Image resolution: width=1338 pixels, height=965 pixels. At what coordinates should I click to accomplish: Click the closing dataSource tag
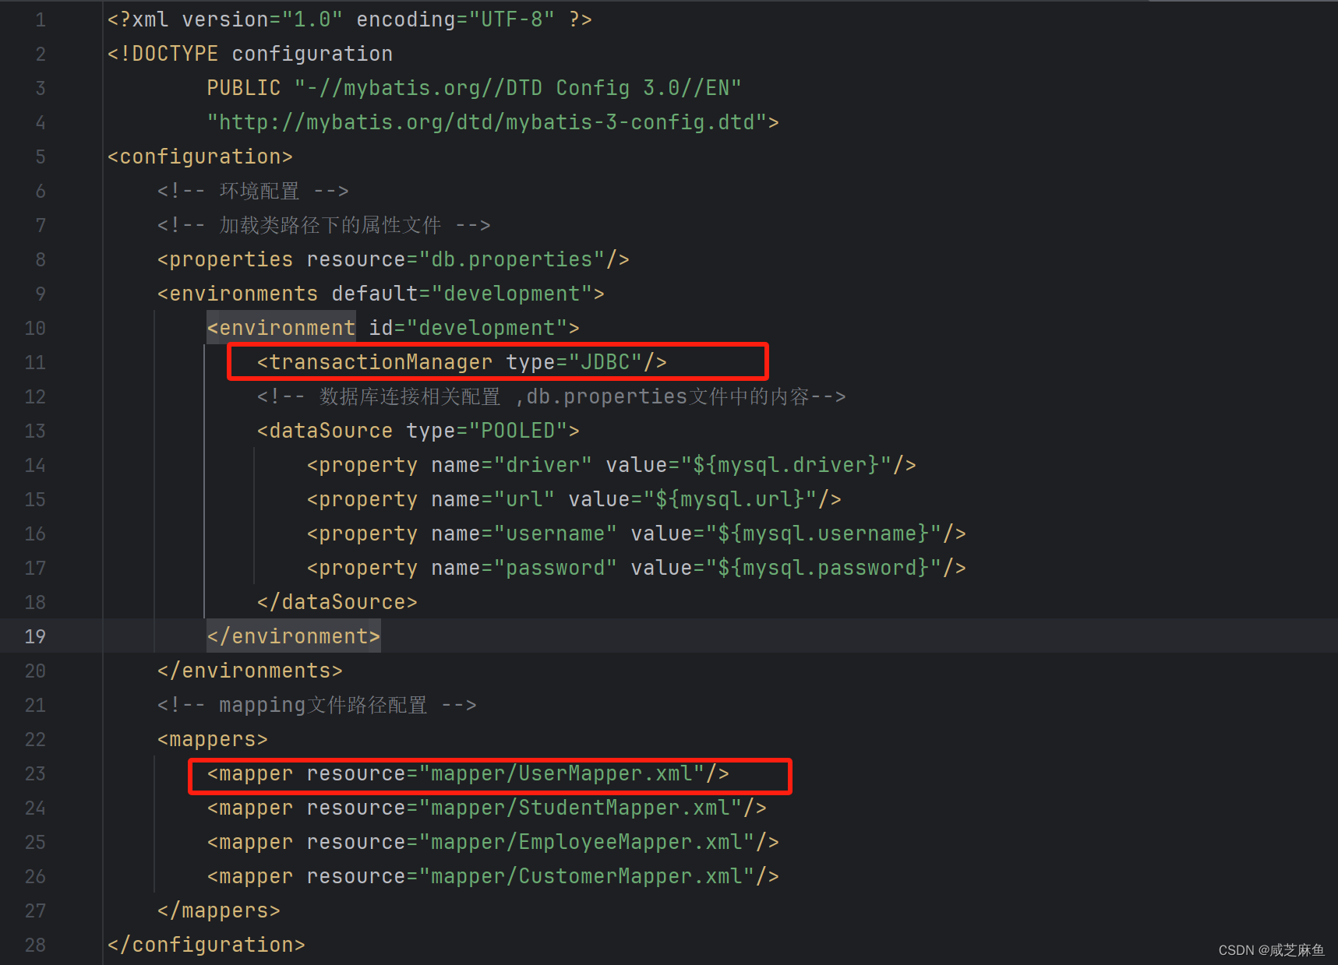click(337, 602)
